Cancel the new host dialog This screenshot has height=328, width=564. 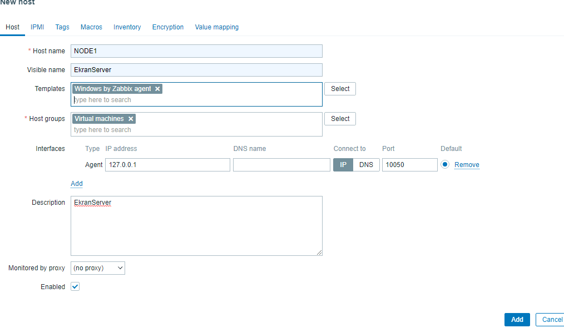click(x=551, y=320)
